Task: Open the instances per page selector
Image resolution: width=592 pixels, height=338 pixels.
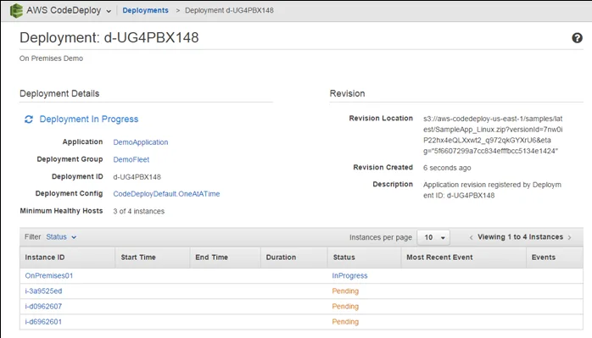Action: (x=433, y=237)
